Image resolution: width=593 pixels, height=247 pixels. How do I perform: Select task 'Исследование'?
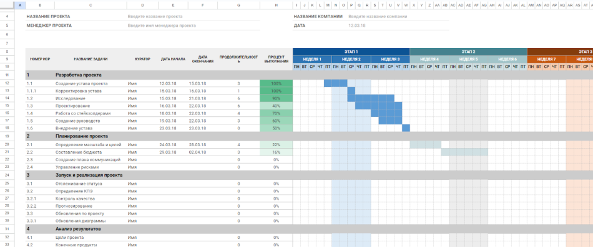point(69,98)
